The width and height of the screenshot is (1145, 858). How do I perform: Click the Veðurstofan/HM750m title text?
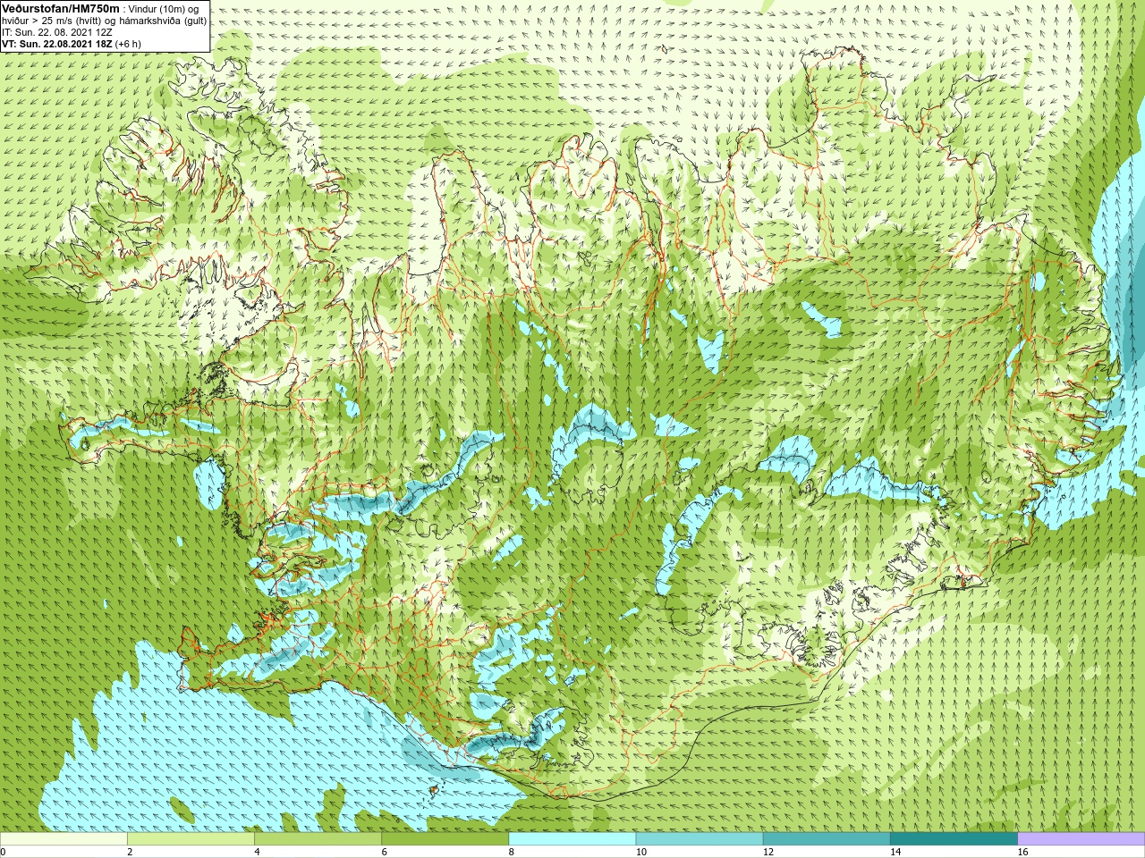[x=61, y=8]
